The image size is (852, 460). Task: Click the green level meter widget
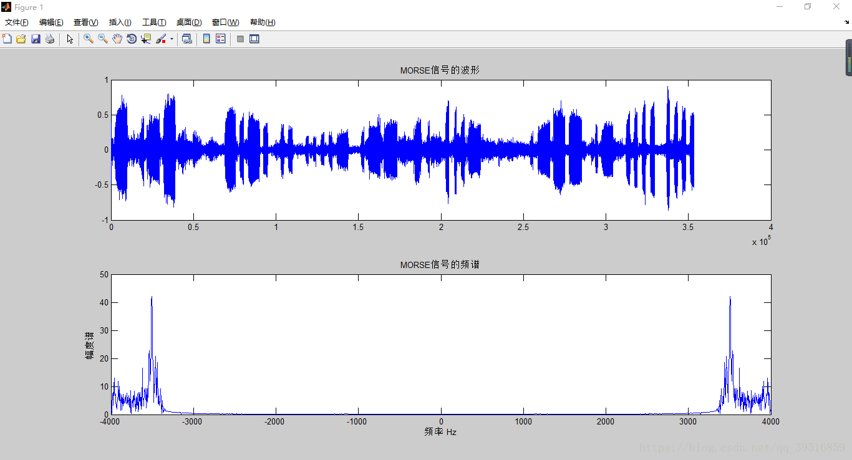point(848,57)
